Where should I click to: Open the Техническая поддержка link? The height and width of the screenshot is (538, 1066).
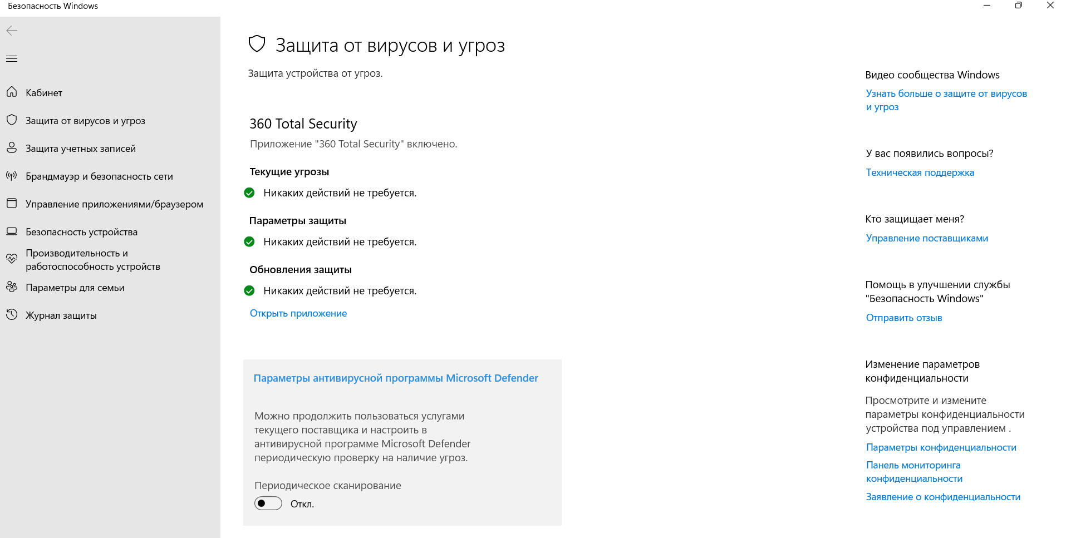pyautogui.click(x=920, y=172)
